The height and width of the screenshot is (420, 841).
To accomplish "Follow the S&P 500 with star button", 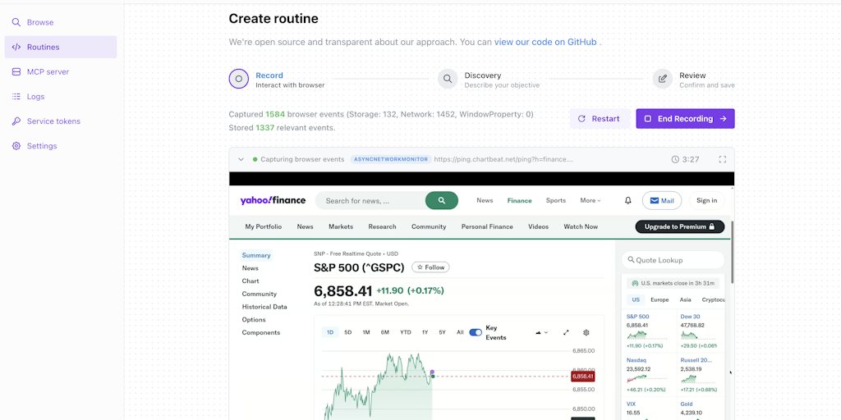I will click(430, 267).
